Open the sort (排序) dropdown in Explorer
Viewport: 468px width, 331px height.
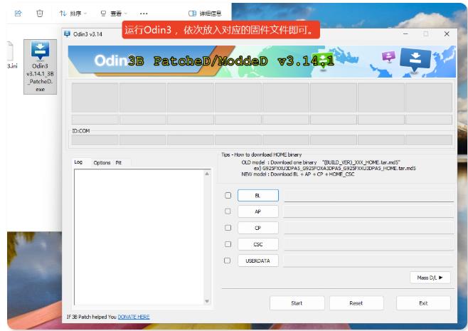point(73,14)
